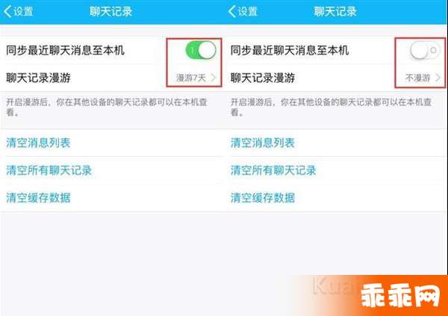Image resolution: width=448 pixels, height=316 pixels.
Task: Click 同步最近聊天消息至本机 label on left screen
Action: (x=65, y=50)
